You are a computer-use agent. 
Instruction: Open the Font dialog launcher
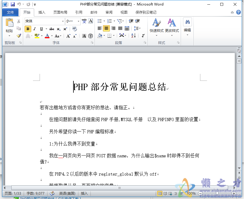tap(92, 43)
